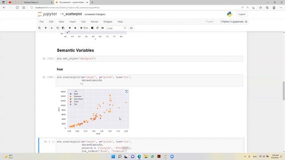Click the read aloud icon in address bar

point(242,8)
